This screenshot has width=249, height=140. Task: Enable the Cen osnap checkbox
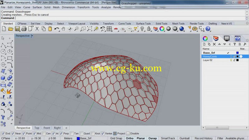pos(44,133)
